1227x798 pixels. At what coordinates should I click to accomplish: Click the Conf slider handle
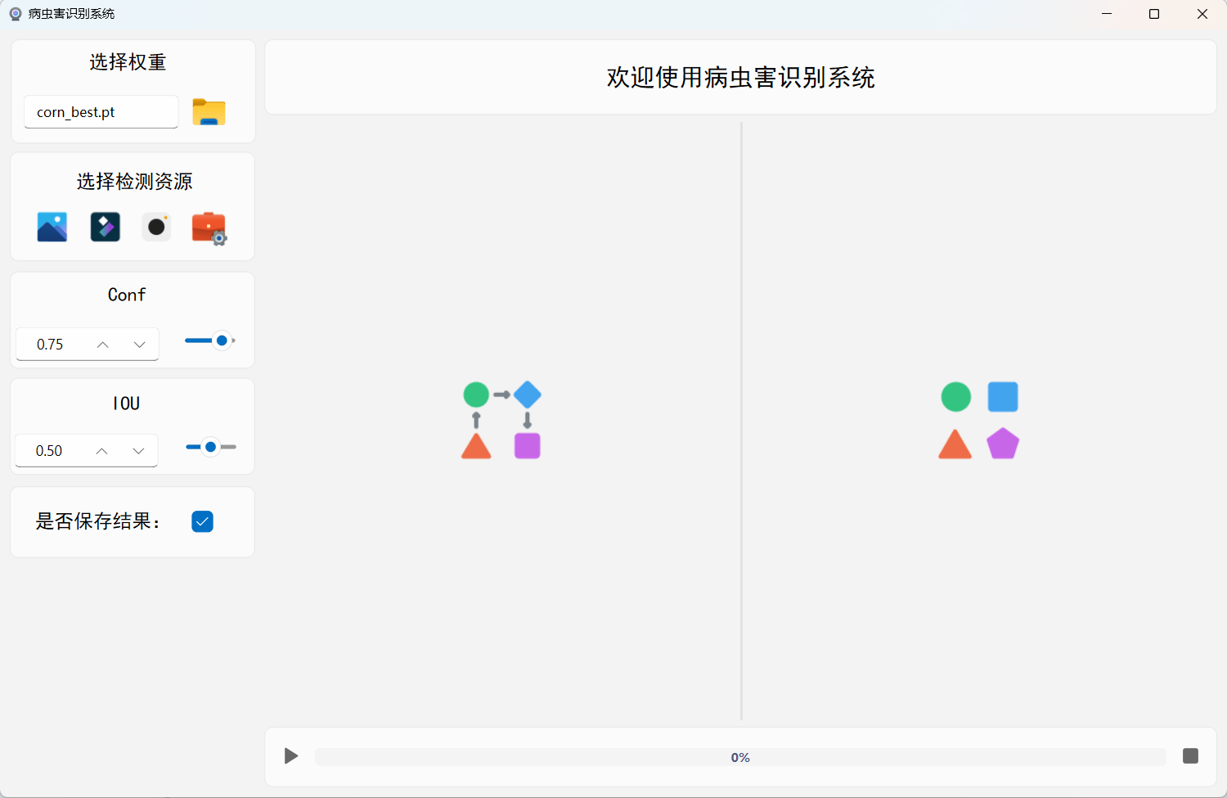[222, 340]
